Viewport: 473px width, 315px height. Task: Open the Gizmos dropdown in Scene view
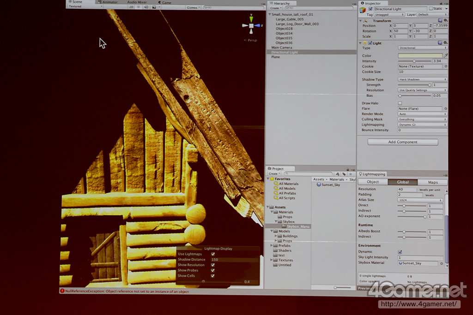[193, 7]
